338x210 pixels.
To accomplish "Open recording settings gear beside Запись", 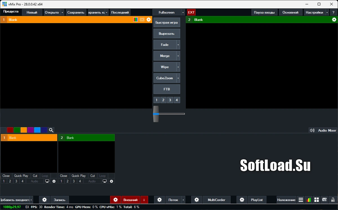I will 44,200.
